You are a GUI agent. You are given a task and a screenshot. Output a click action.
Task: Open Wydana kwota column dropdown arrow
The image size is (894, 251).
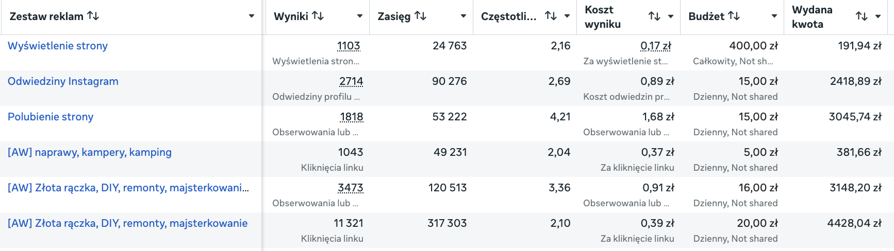[x=878, y=16]
